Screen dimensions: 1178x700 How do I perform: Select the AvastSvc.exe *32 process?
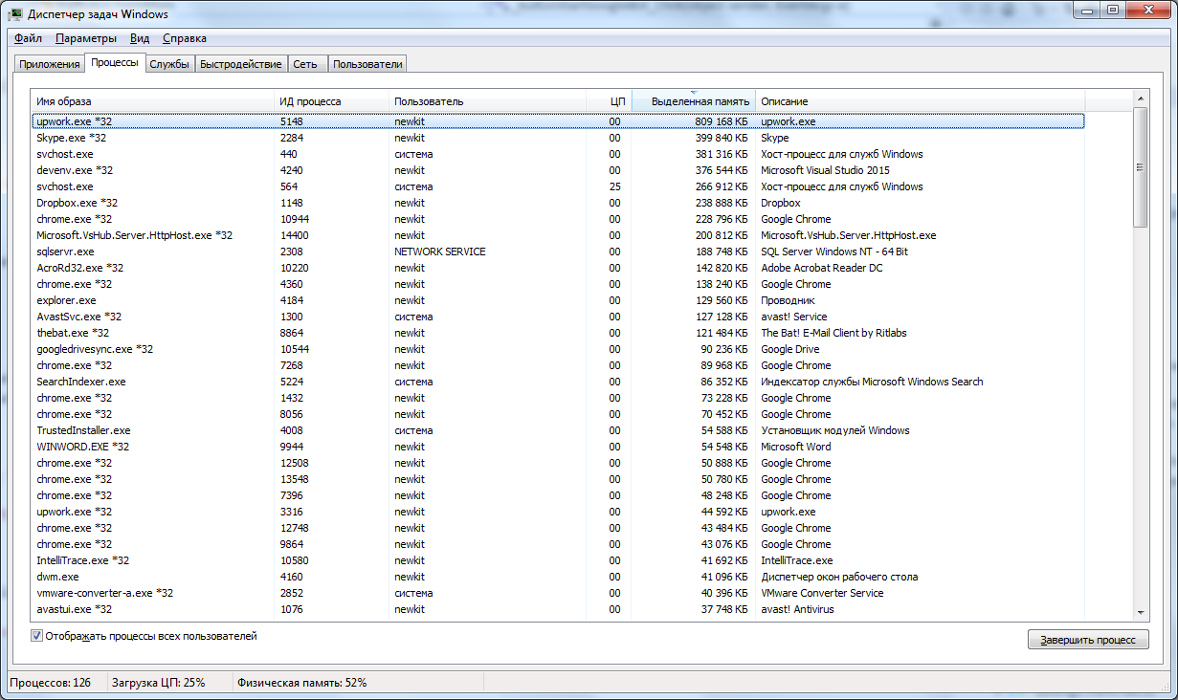pos(558,317)
